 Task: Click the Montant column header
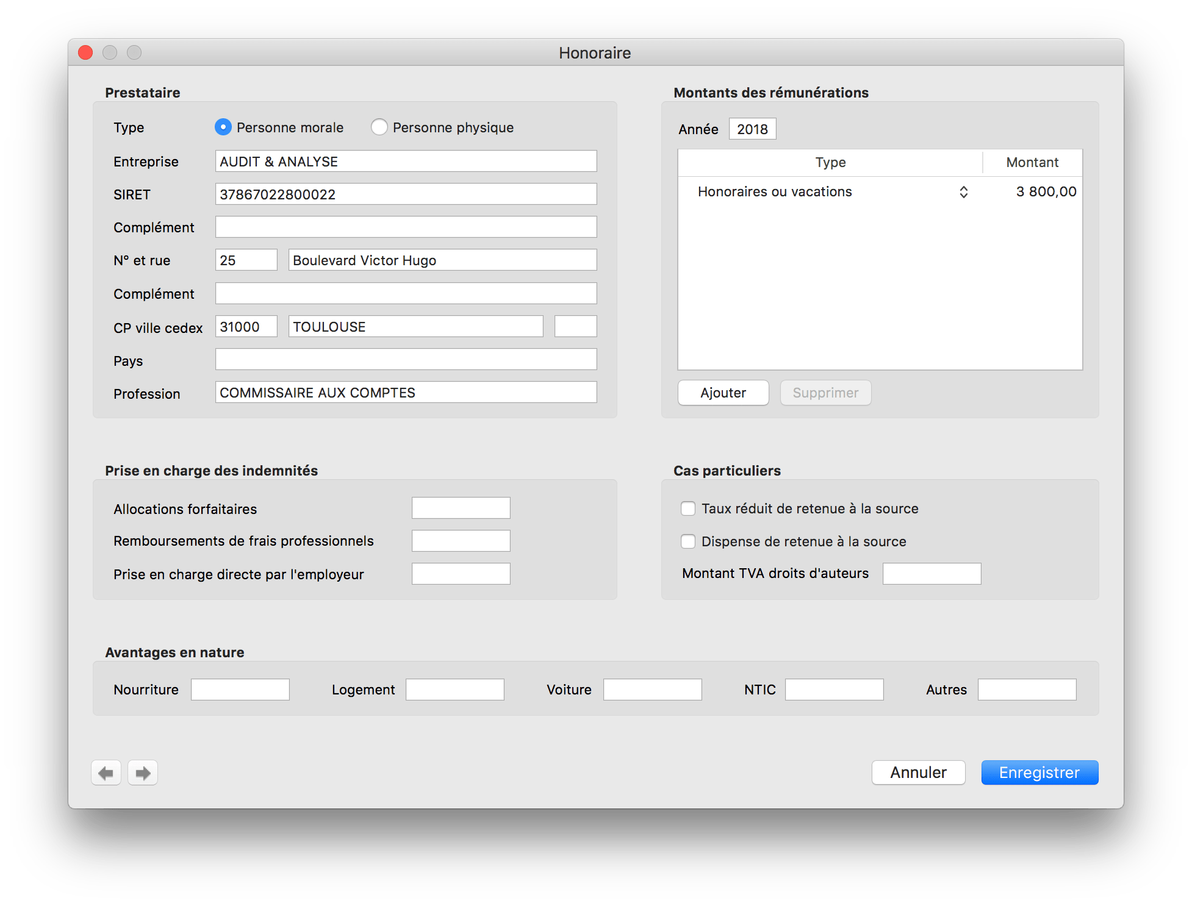click(x=1032, y=162)
